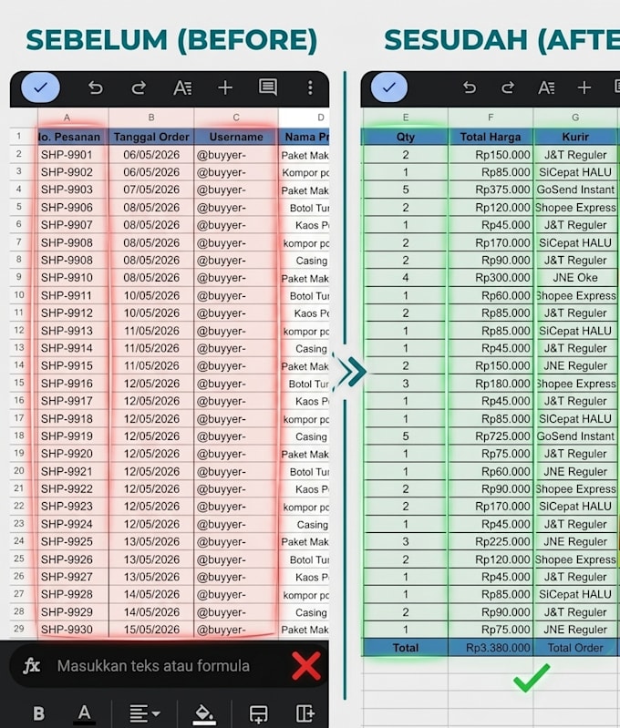Select total cell 'Rp3.380.000'
This screenshot has height=728, width=620.
click(x=491, y=647)
